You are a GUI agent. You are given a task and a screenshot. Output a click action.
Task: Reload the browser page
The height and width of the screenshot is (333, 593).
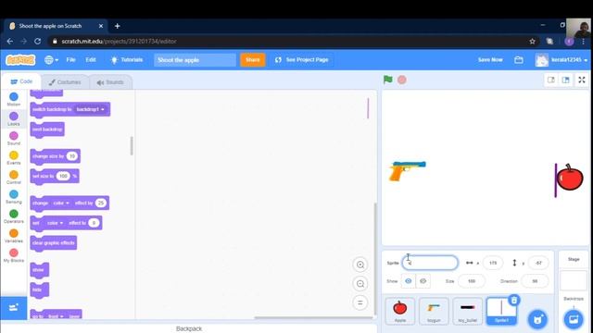tap(37, 41)
